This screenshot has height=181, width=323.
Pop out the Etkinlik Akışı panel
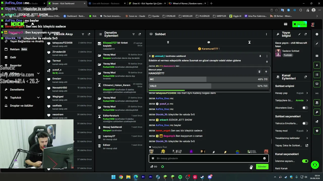coord(89,34)
